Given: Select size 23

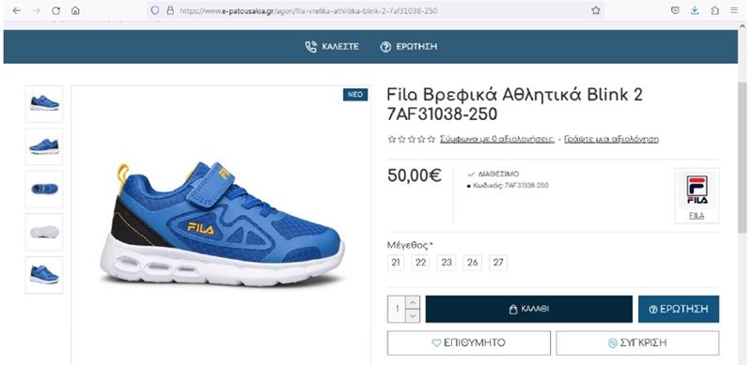Looking at the screenshot, I should [x=446, y=263].
